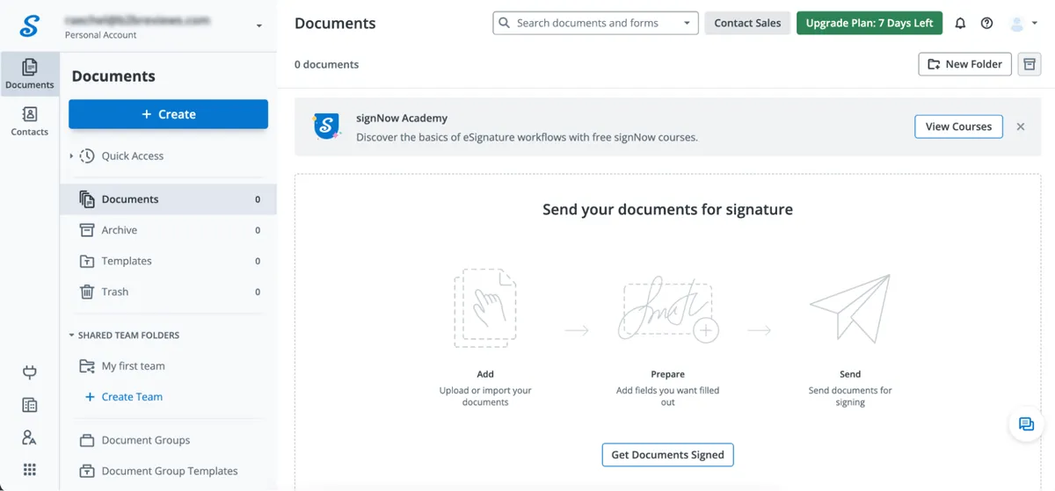Viewport: 1055px width, 491px height.
Task: Click the Contact Sales button
Action: (747, 23)
